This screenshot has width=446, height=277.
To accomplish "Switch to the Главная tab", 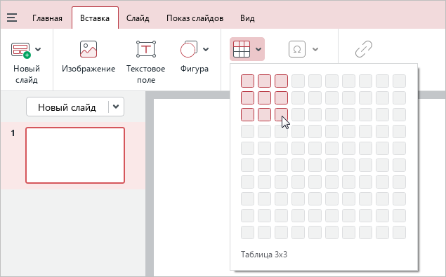I will pos(47,18).
